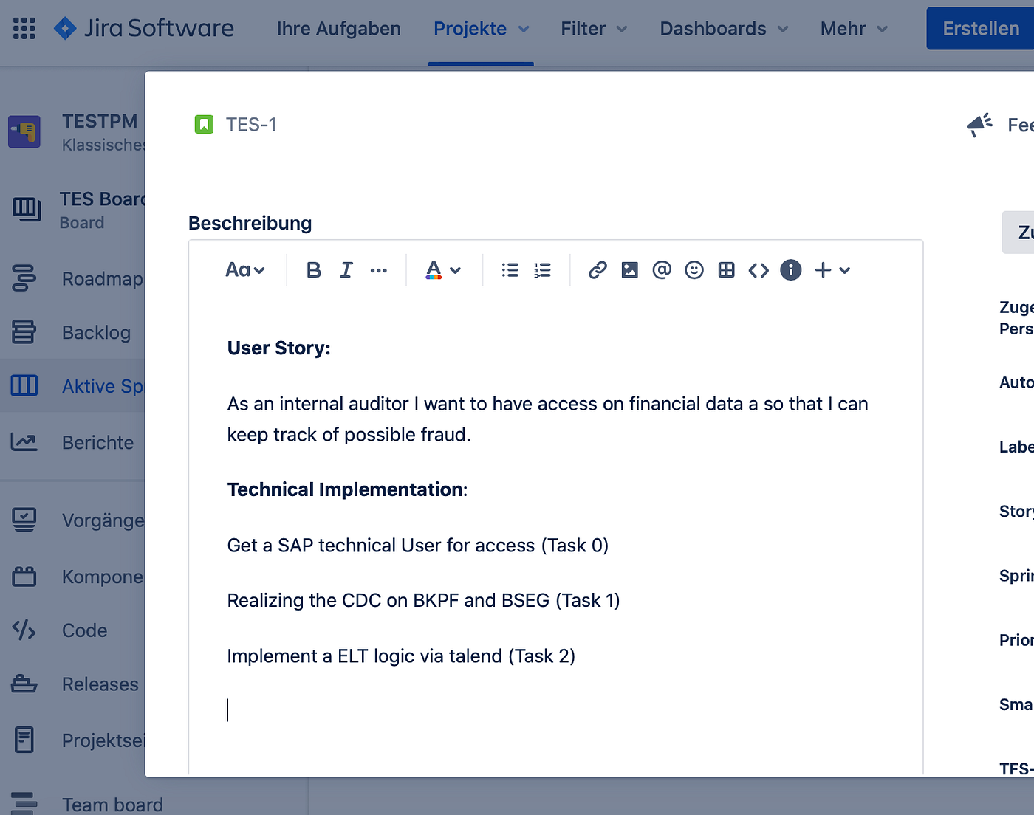Toggle italic formatting in the editor
This screenshot has height=815, width=1034.
click(x=346, y=270)
